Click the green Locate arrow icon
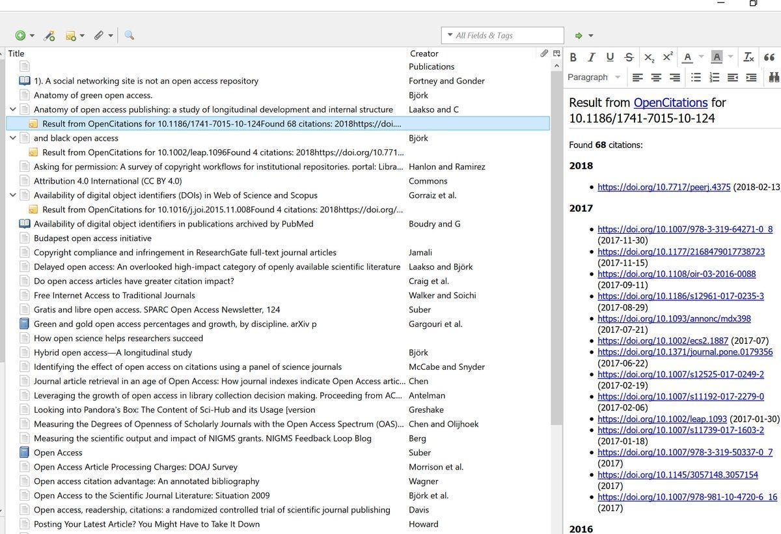This screenshot has width=781, height=534. [579, 36]
